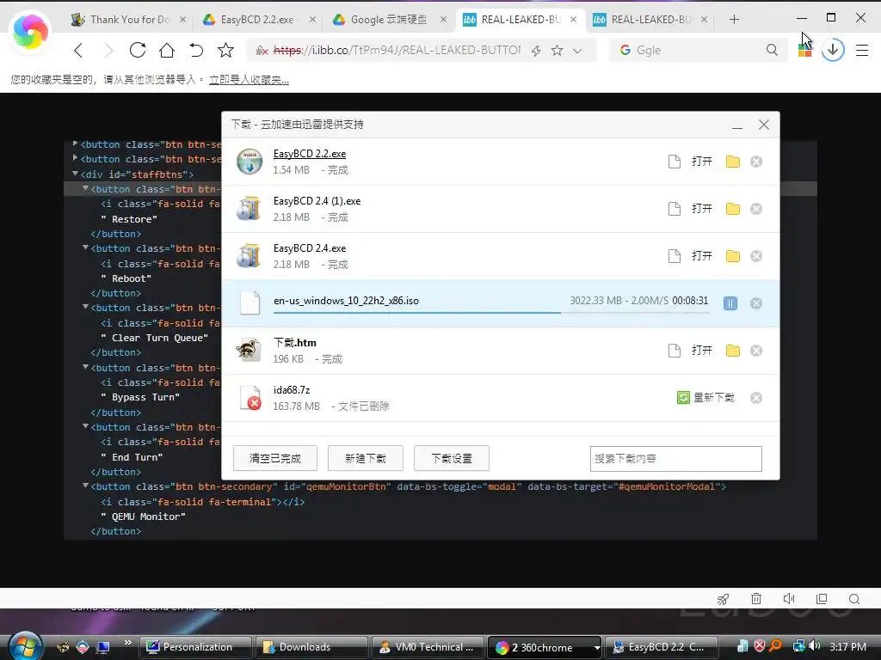Viewport: 881px width, 660px height.
Task: Remove EasyBCD 2.4 (1).exe entry
Action: click(x=756, y=209)
